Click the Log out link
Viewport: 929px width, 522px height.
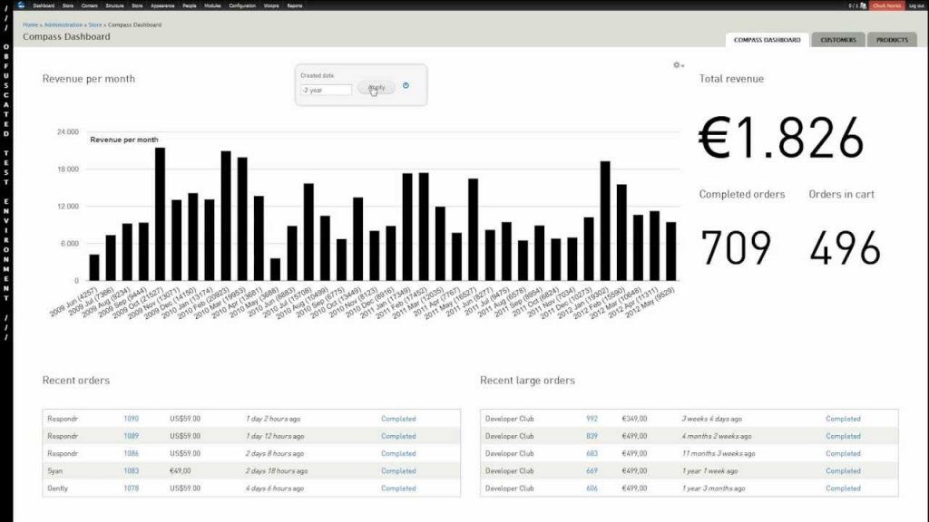coord(916,5)
